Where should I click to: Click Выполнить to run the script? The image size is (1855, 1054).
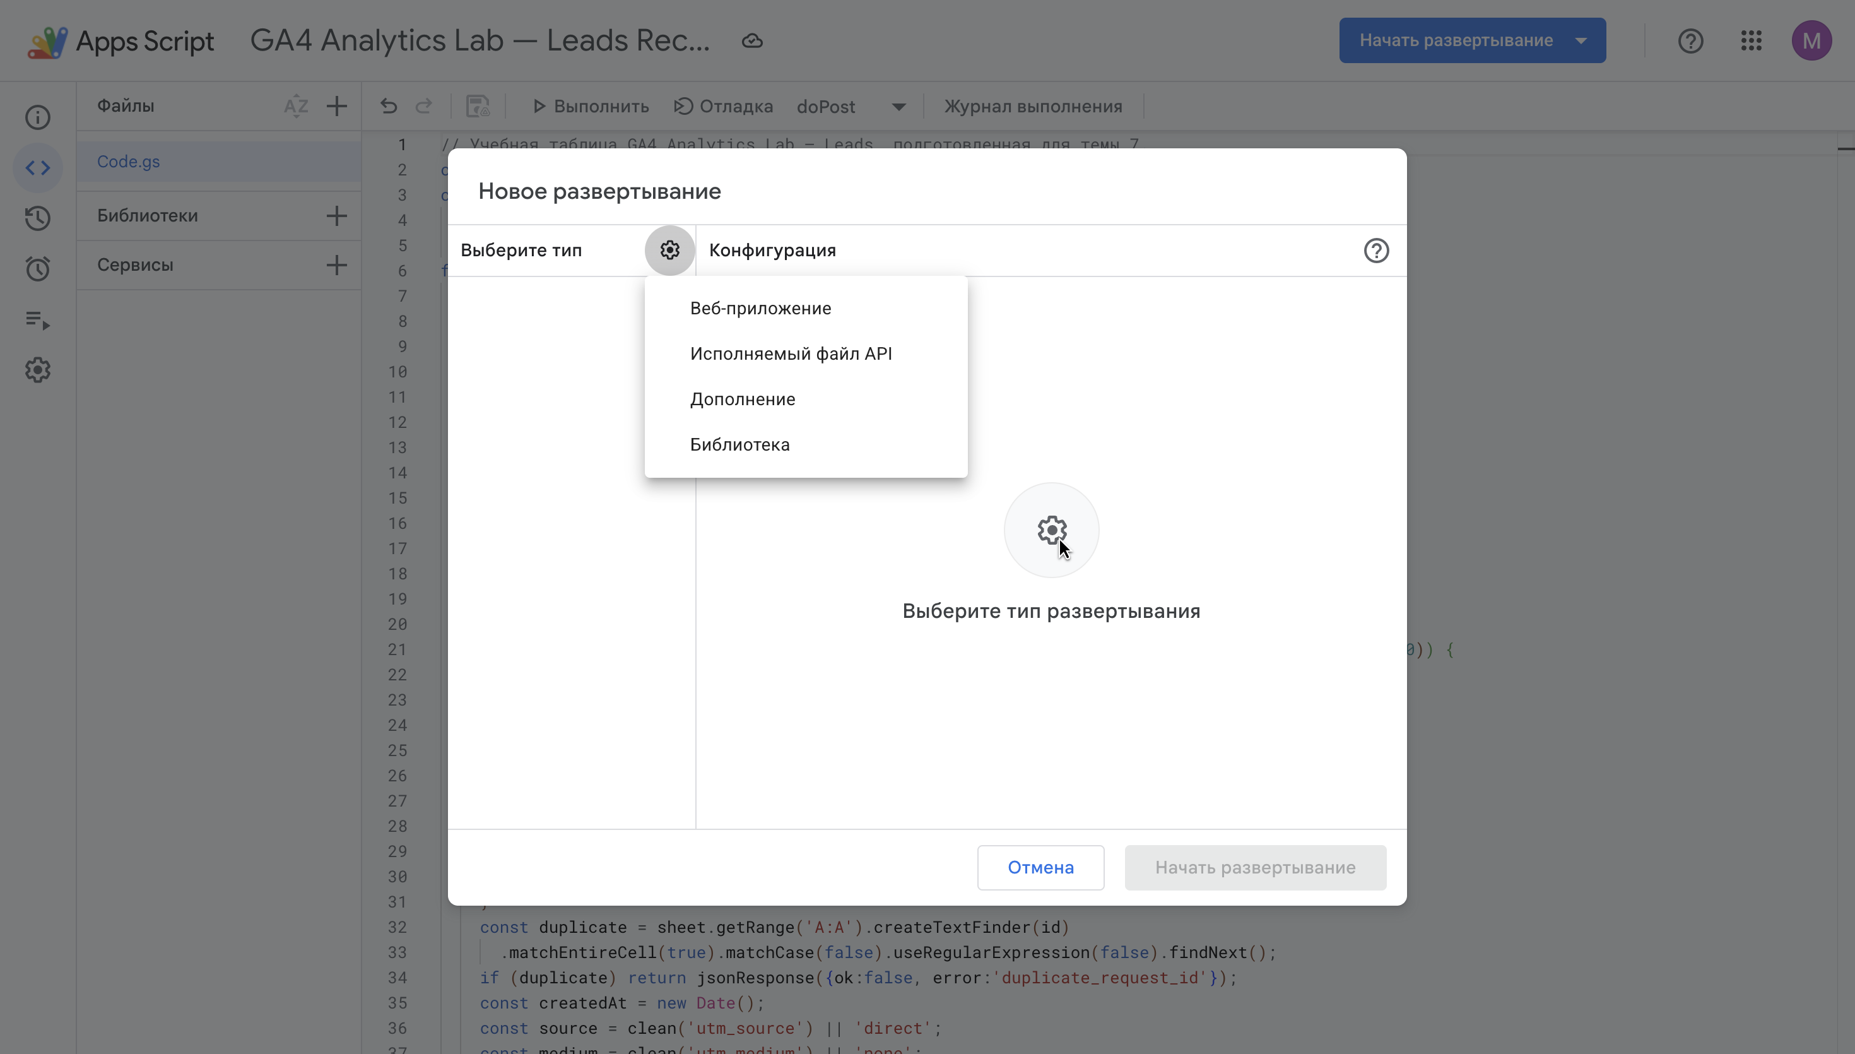tap(591, 107)
